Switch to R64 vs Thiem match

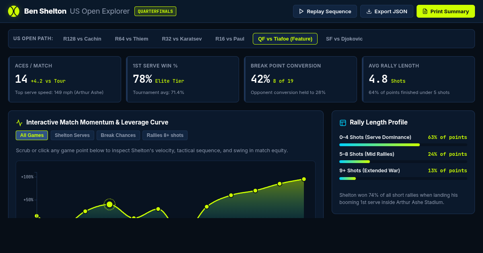point(132,39)
